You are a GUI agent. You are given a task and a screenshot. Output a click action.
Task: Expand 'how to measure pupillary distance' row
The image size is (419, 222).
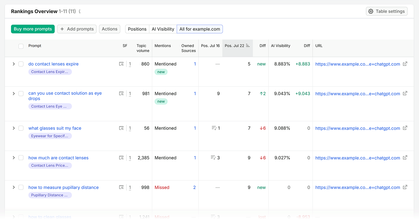(x=14, y=187)
